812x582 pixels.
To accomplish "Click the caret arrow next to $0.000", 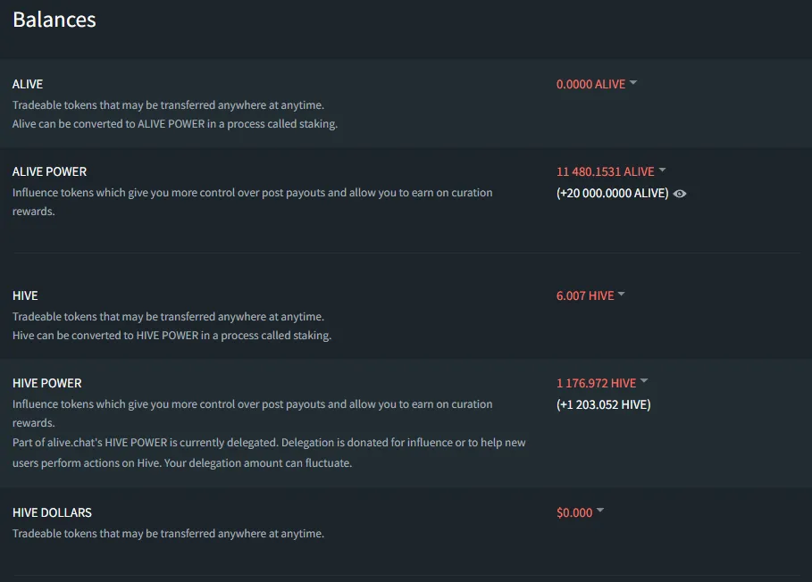I will [x=599, y=510].
